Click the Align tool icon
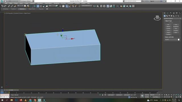The image size is (182, 102). [98, 6]
